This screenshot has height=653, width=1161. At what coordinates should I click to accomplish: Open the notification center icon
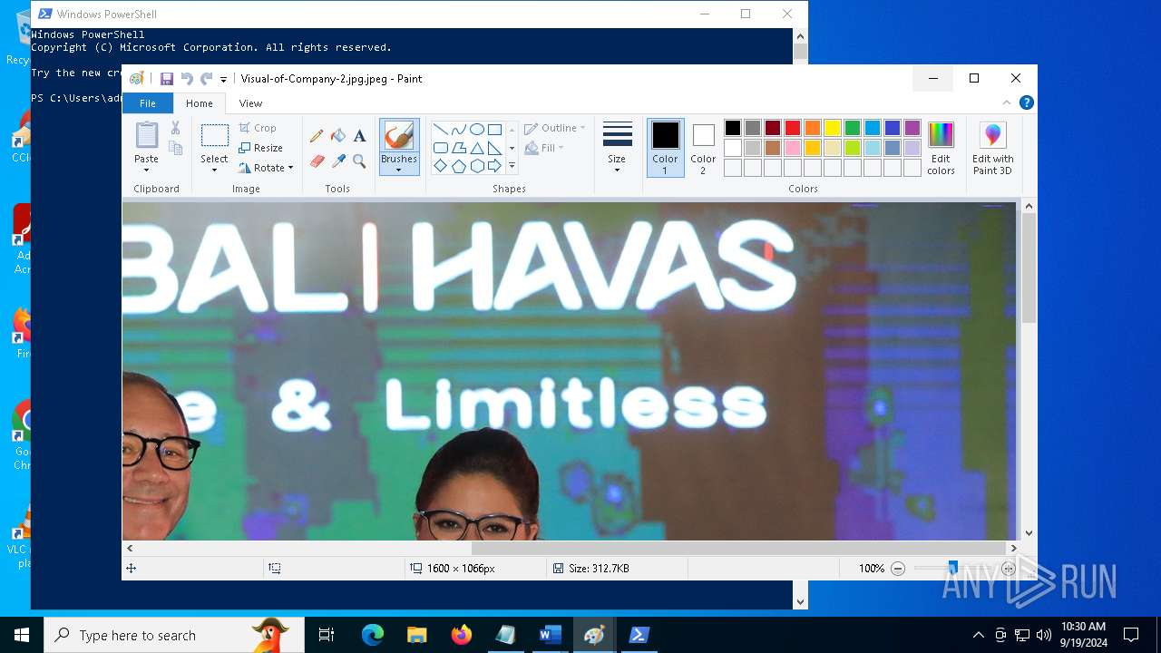tap(1131, 635)
